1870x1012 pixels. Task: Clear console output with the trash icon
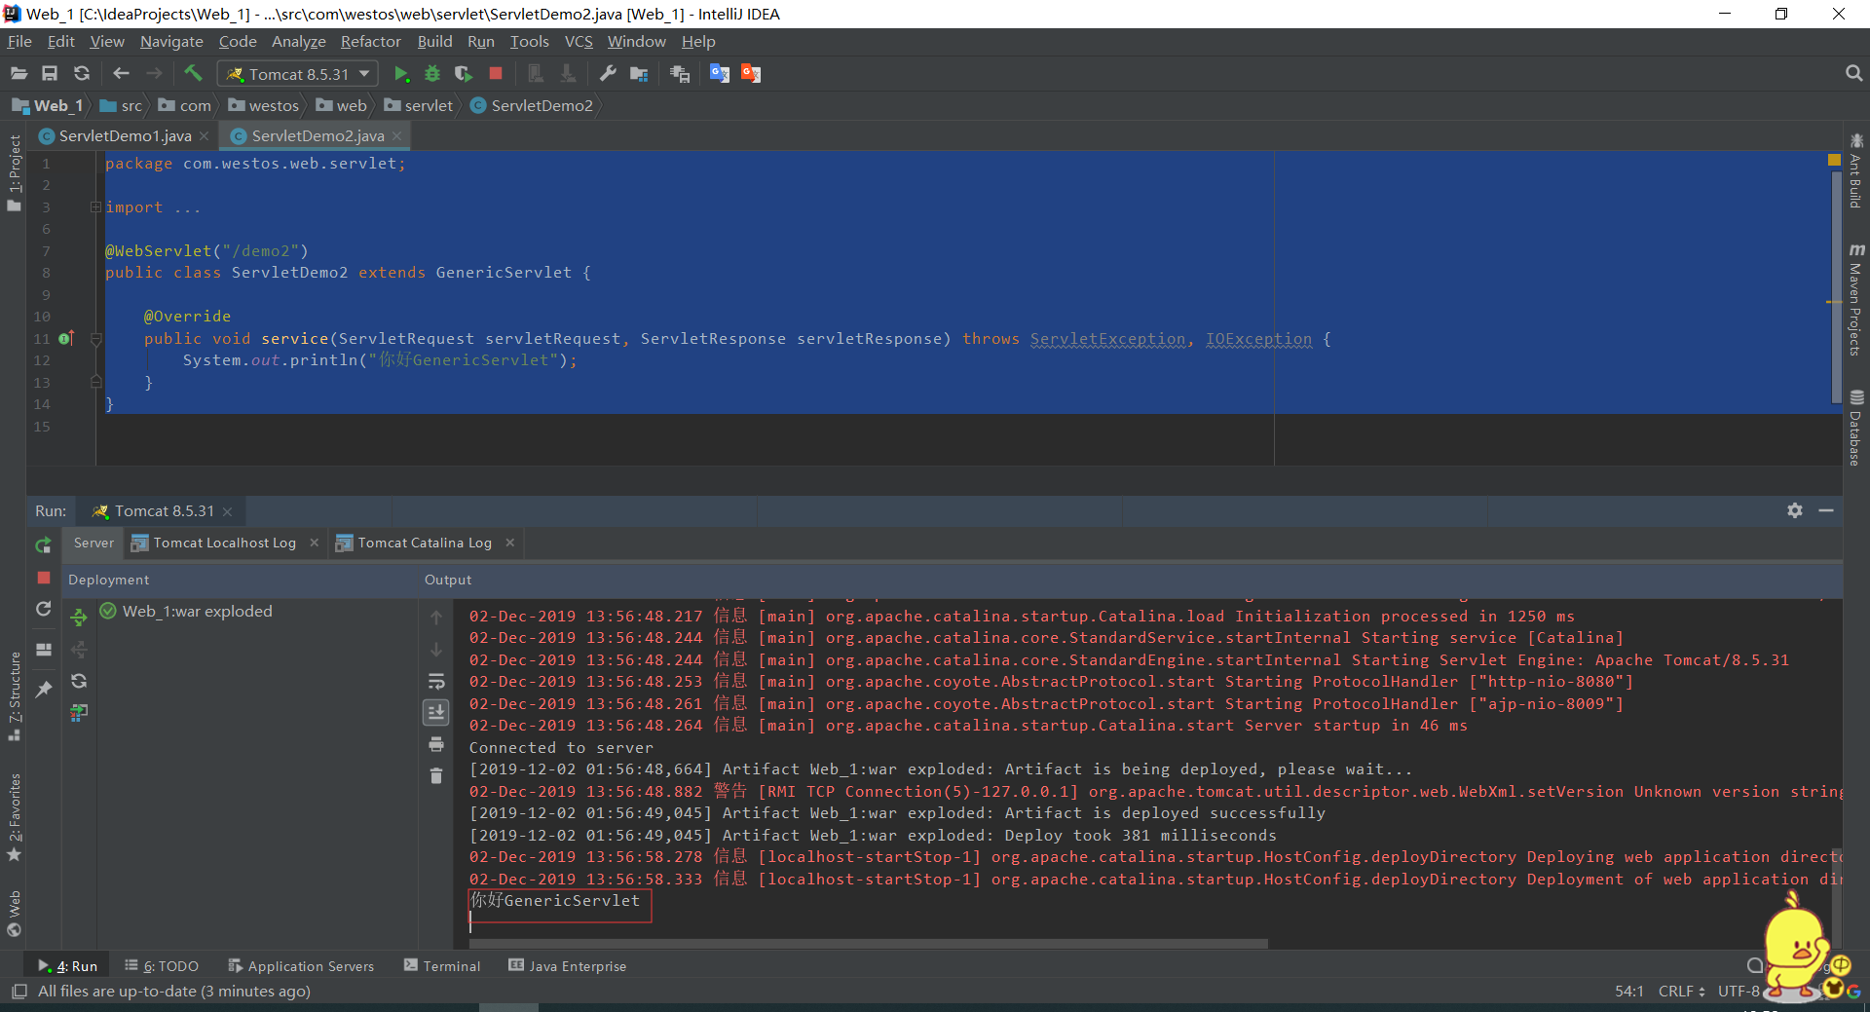pos(435,776)
